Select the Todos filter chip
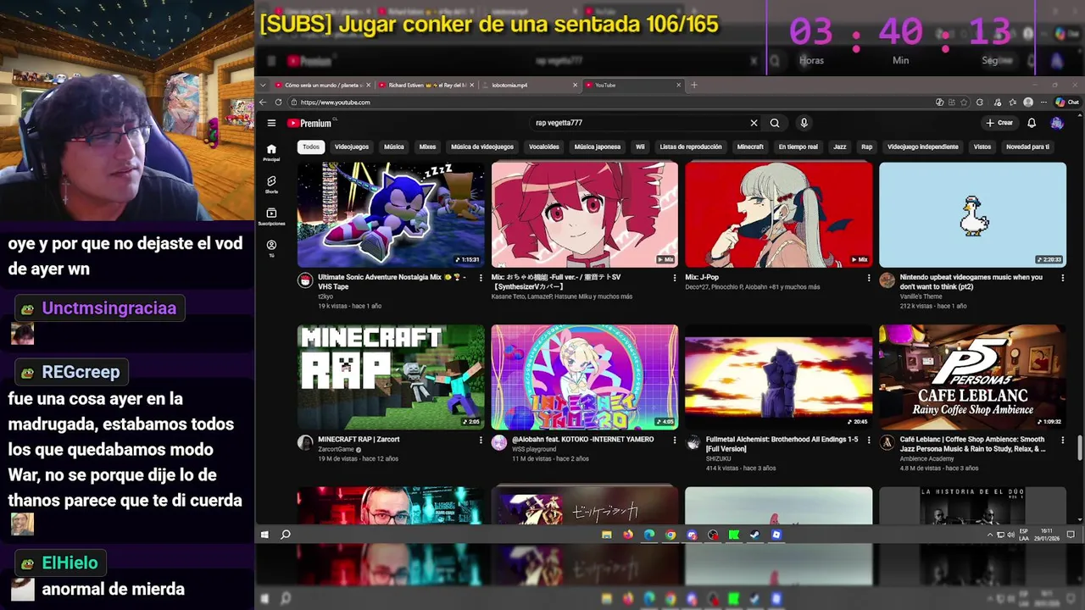This screenshot has height=610, width=1085. click(311, 147)
